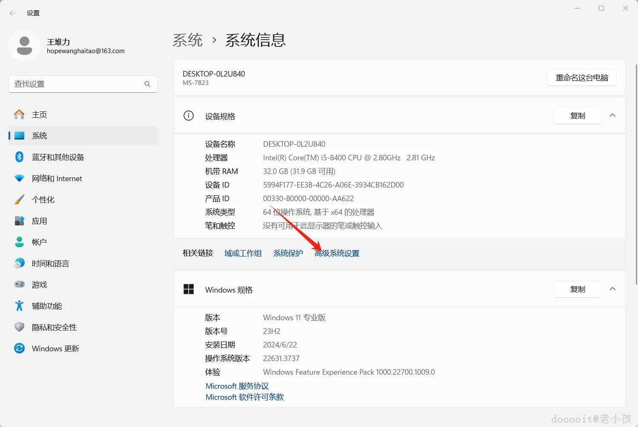Select the Accessibility figure icon

click(19, 306)
